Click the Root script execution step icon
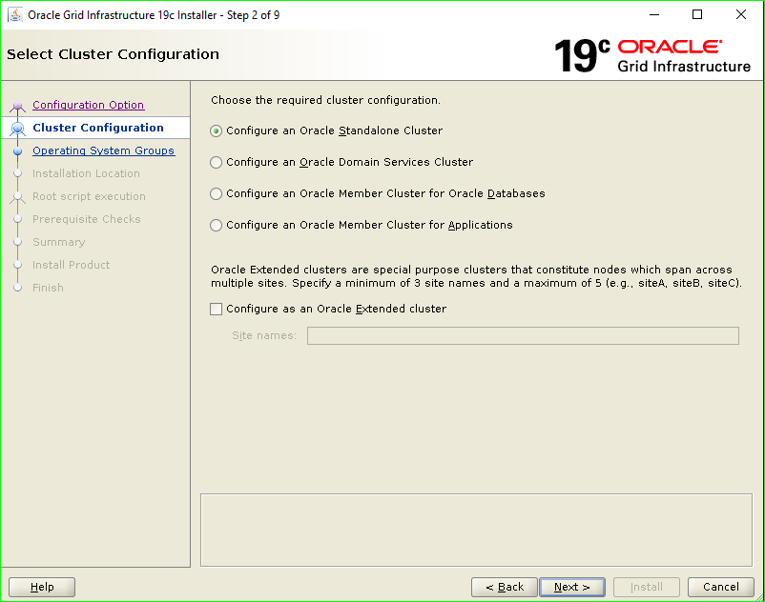The height and width of the screenshot is (602, 765). [19, 196]
